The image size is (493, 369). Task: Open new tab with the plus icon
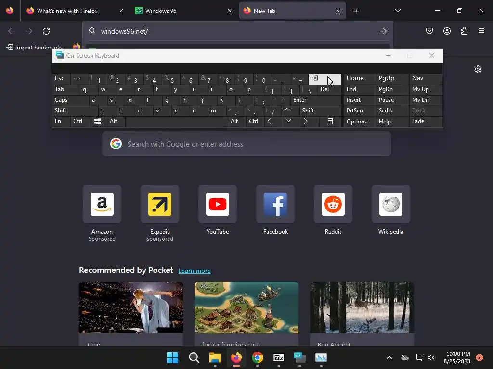356,11
